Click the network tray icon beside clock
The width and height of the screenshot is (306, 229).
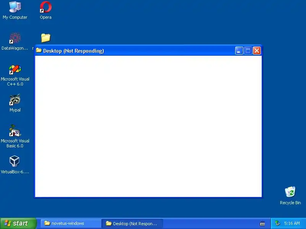pyautogui.click(x=277, y=223)
